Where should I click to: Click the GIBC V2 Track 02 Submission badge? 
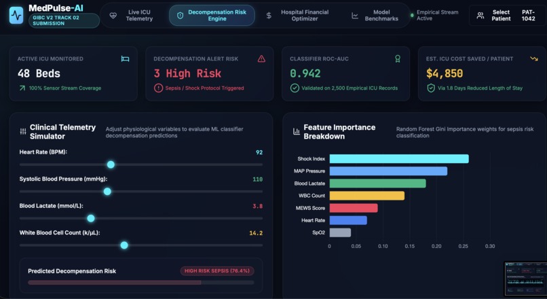[64, 20]
